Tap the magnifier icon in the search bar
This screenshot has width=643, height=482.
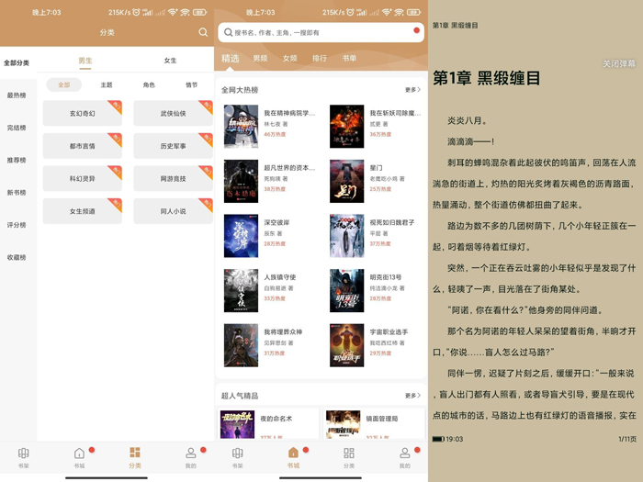[228, 32]
